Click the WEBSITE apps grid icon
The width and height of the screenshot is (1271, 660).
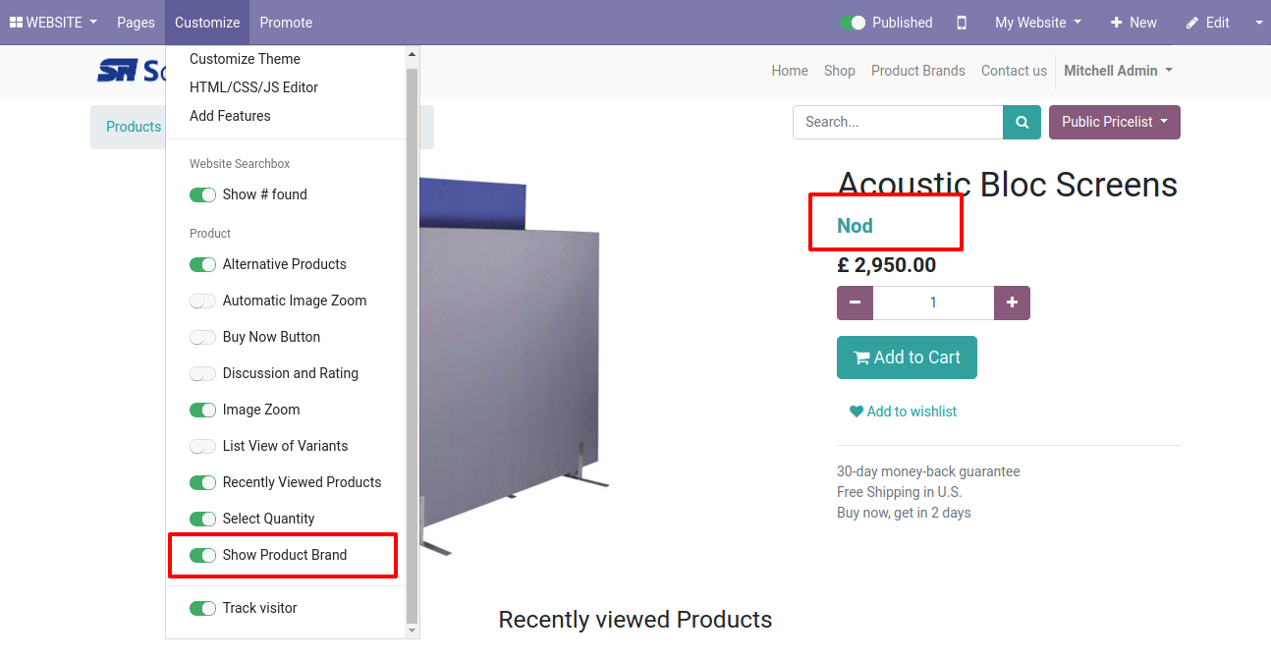coord(16,23)
